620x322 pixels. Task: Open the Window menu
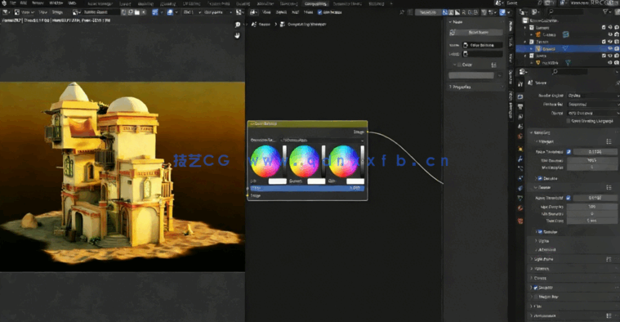pos(56,3)
